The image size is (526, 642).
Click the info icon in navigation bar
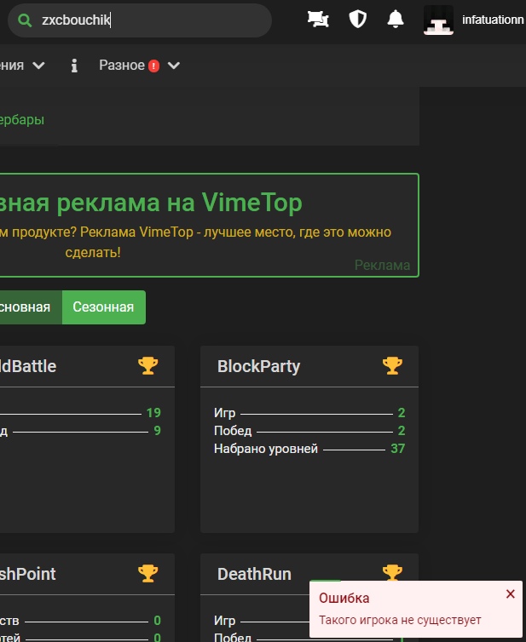[74, 66]
